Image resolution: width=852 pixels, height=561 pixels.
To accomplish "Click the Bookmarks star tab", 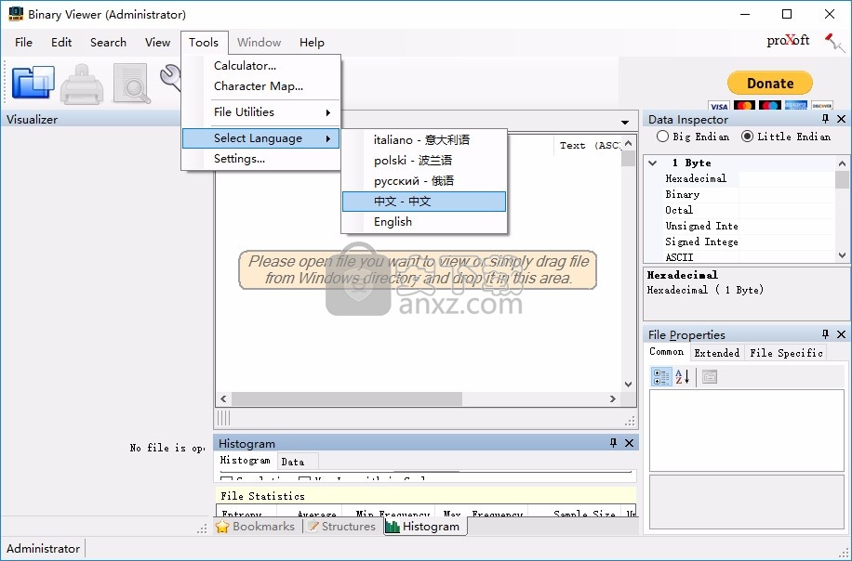I will pyautogui.click(x=255, y=527).
